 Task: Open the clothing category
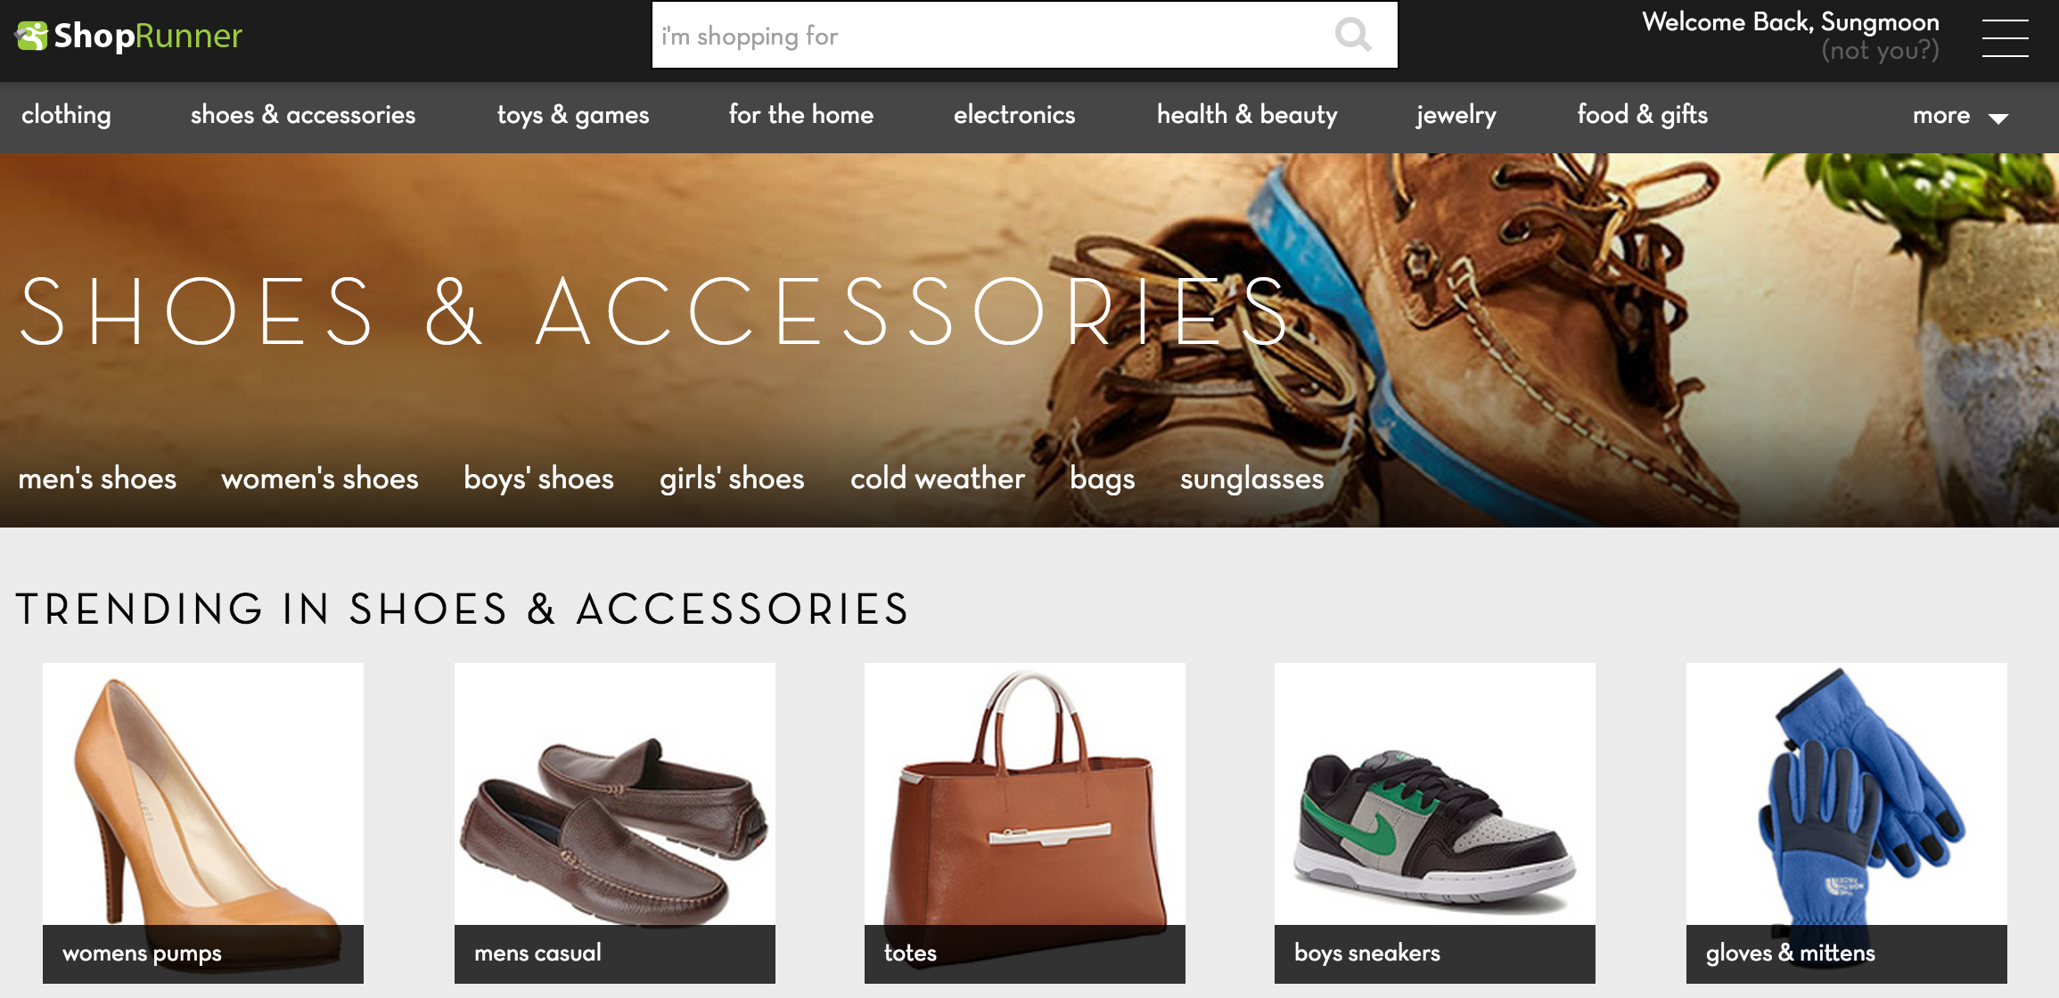(66, 115)
